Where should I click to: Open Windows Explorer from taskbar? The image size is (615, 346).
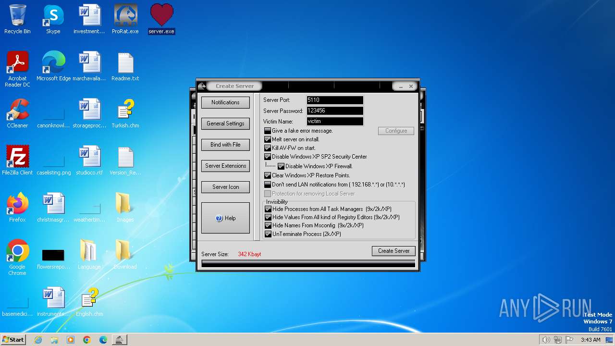click(x=54, y=340)
